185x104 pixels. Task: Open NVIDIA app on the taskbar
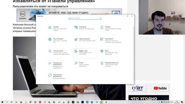coord(73,102)
